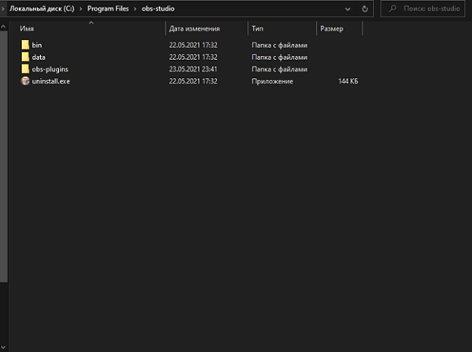Image resolution: width=472 pixels, height=352 pixels.
Task: Navigate to Program Files breadcrumb
Action: tap(108, 9)
